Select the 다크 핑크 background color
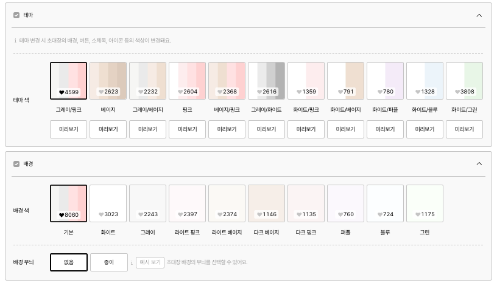Image resolution: width=497 pixels, height=283 pixels. click(x=306, y=203)
